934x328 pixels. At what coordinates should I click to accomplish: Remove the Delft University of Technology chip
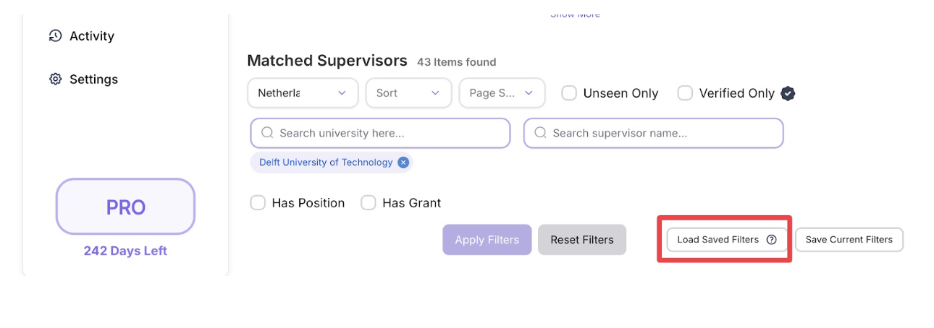(x=403, y=163)
